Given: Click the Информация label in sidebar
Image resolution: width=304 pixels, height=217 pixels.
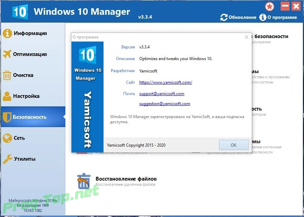Looking at the screenshot, I should 30,33.
